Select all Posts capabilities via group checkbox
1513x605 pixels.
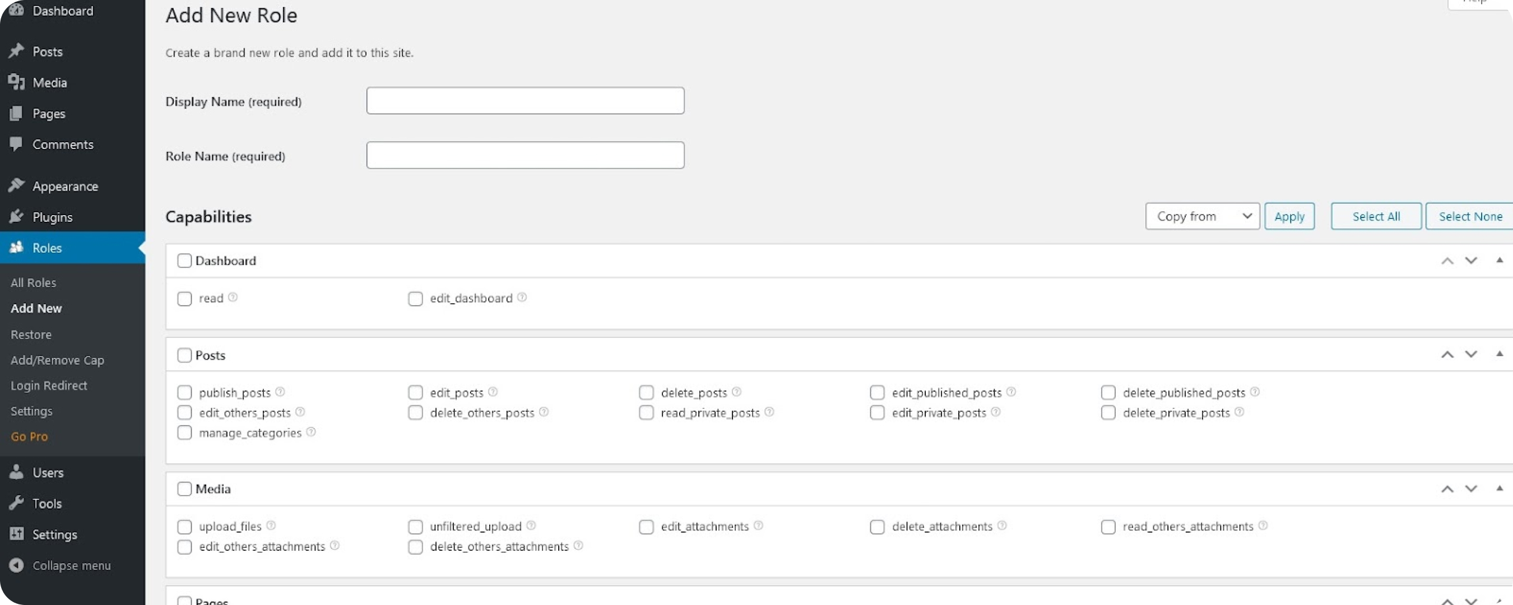coord(184,355)
